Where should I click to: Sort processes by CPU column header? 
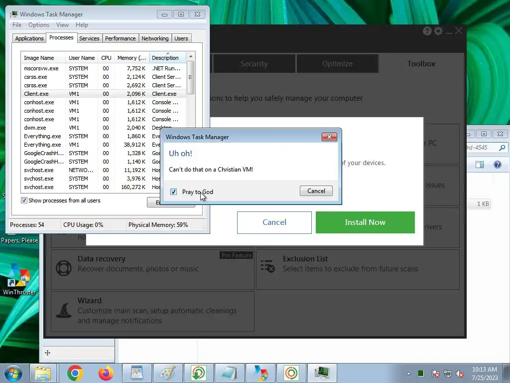106,58
